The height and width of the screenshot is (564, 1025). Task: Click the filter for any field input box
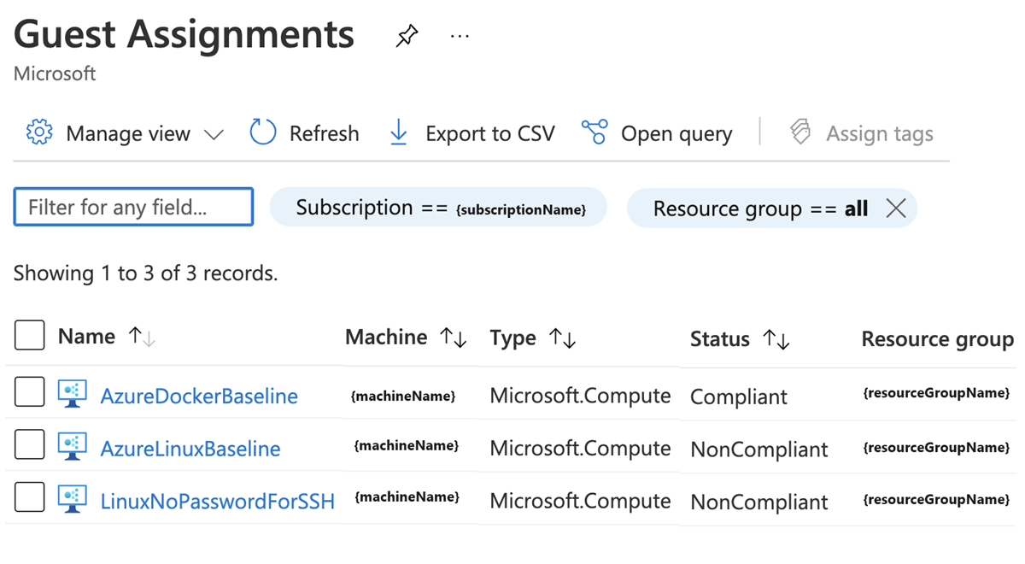pos(132,206)
